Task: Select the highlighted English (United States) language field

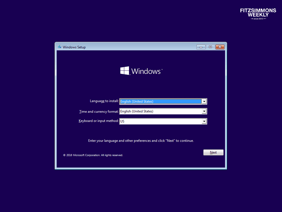Action: point(161,102)
